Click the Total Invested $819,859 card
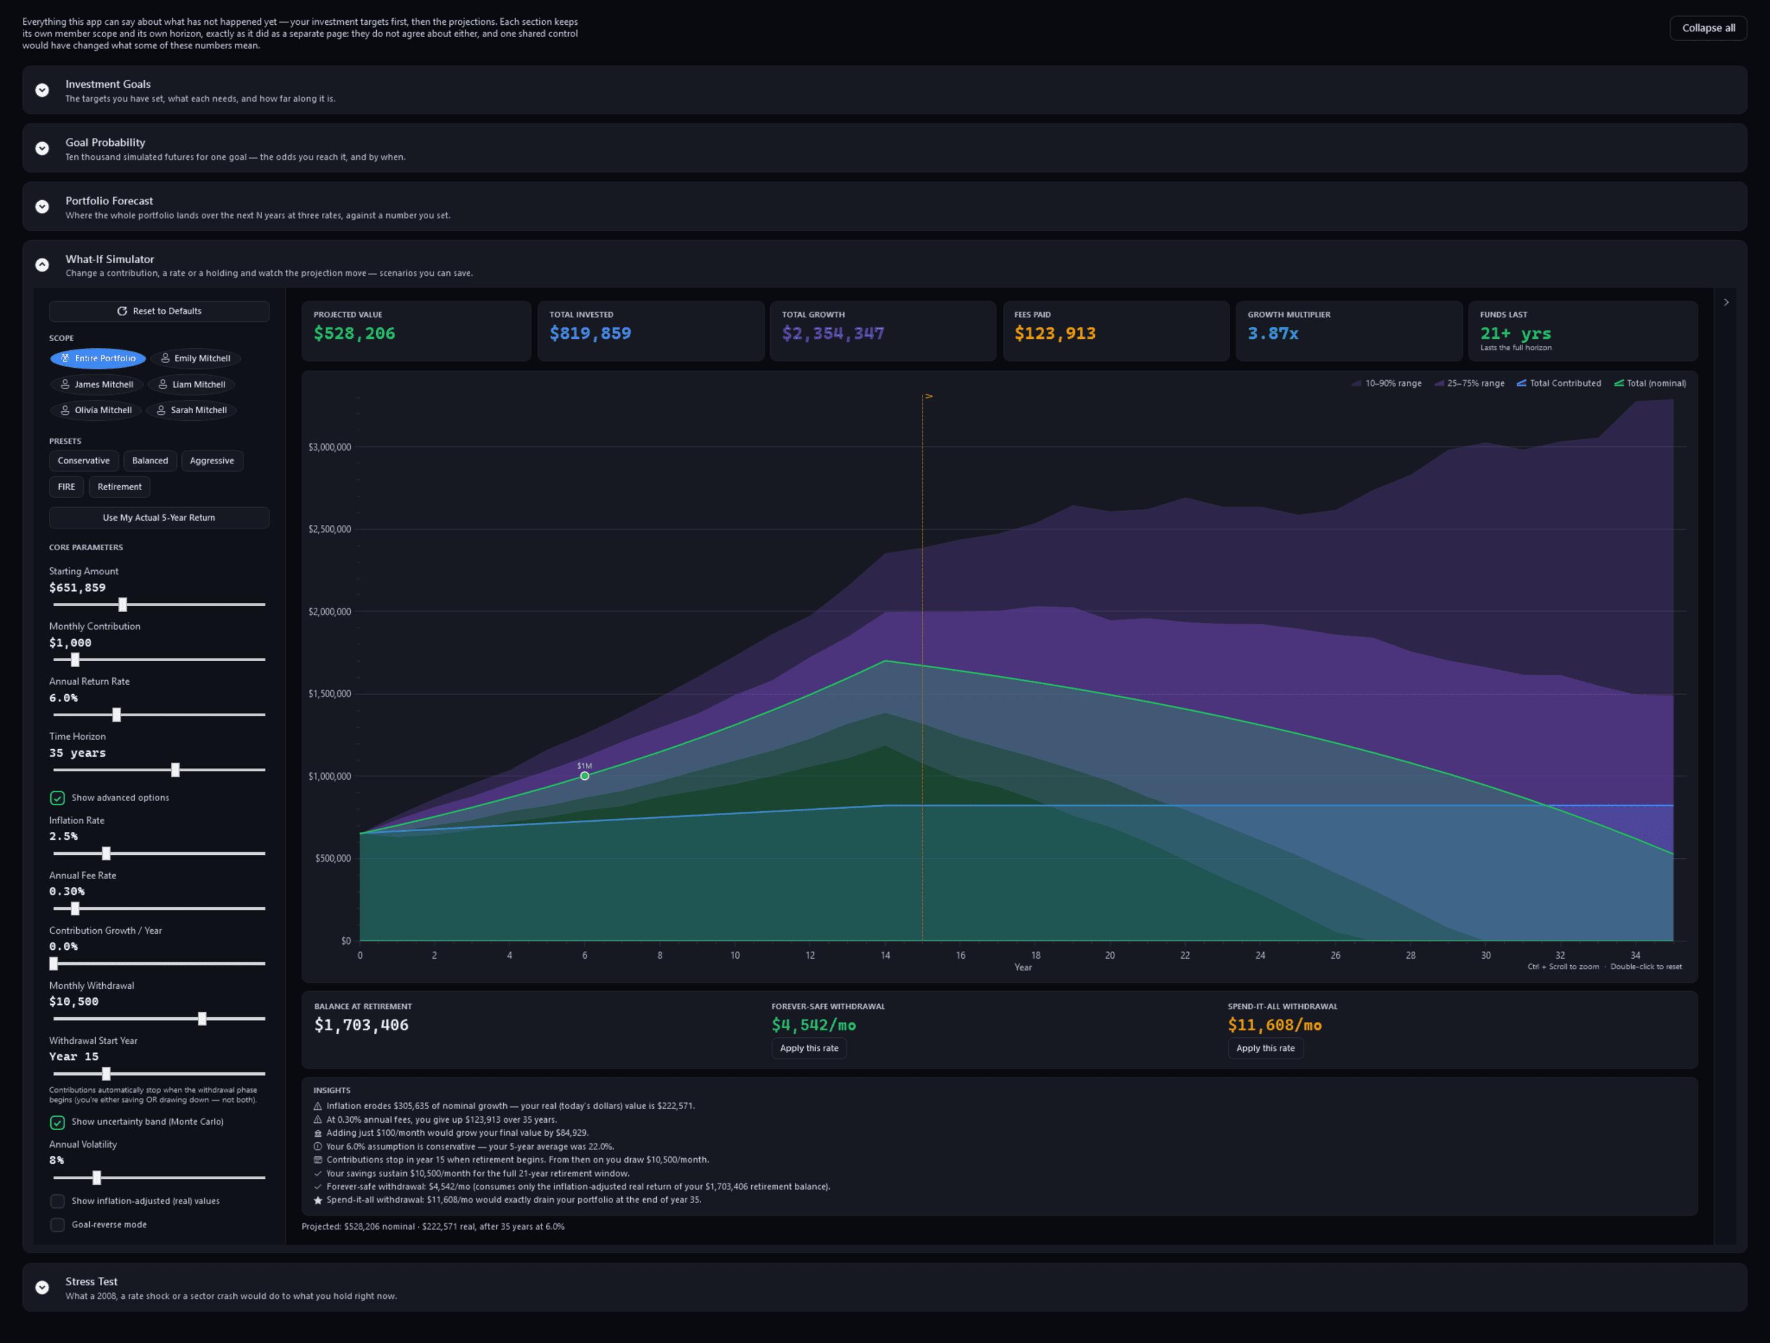Screen dimensions: 1770x1343 coord(651,331)
